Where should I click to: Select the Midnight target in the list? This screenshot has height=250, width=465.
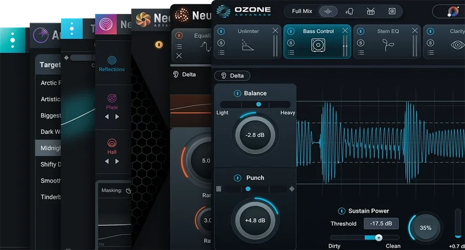48,148
